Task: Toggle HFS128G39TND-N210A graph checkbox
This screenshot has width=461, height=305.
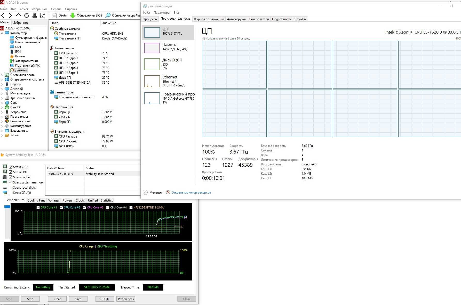Action: [x=131, y=207]
